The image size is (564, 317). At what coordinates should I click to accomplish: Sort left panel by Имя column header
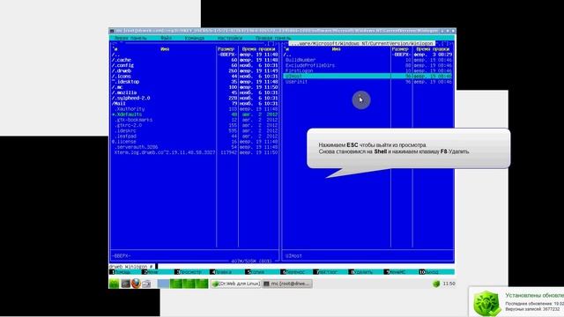pos(165,49)
